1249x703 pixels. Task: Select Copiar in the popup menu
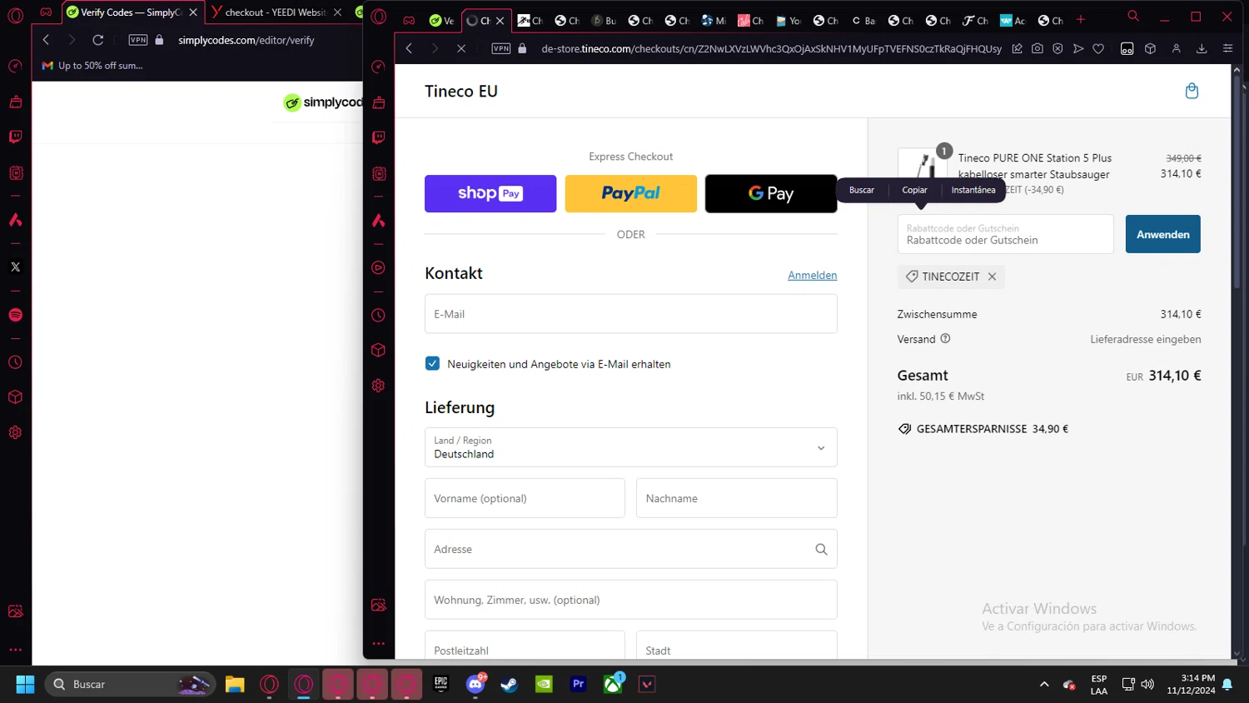coord(914,190)
